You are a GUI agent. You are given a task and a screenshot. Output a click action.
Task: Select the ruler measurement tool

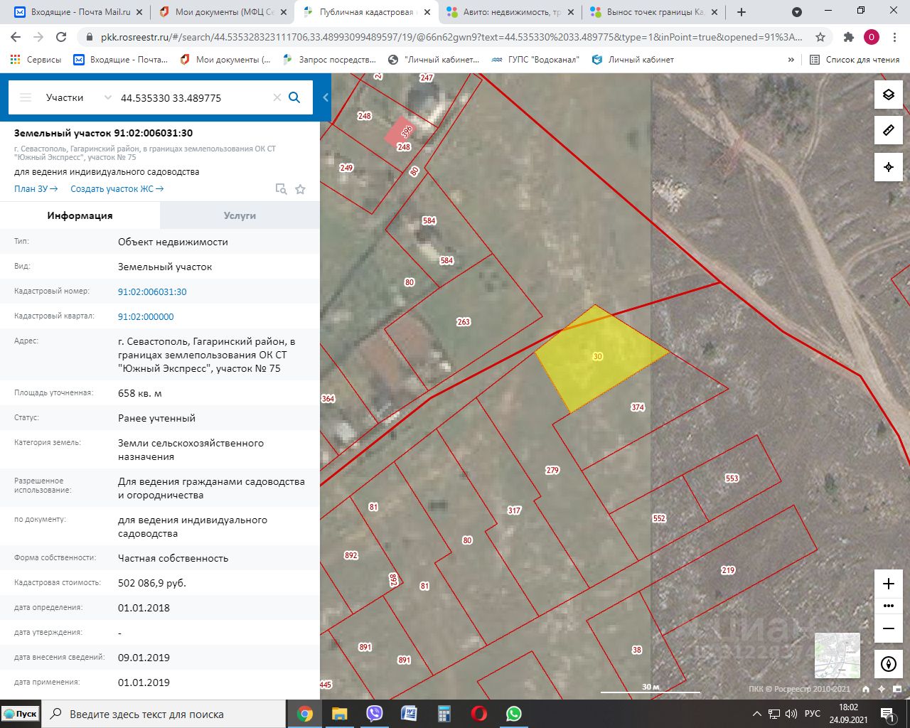click(888, 131)
